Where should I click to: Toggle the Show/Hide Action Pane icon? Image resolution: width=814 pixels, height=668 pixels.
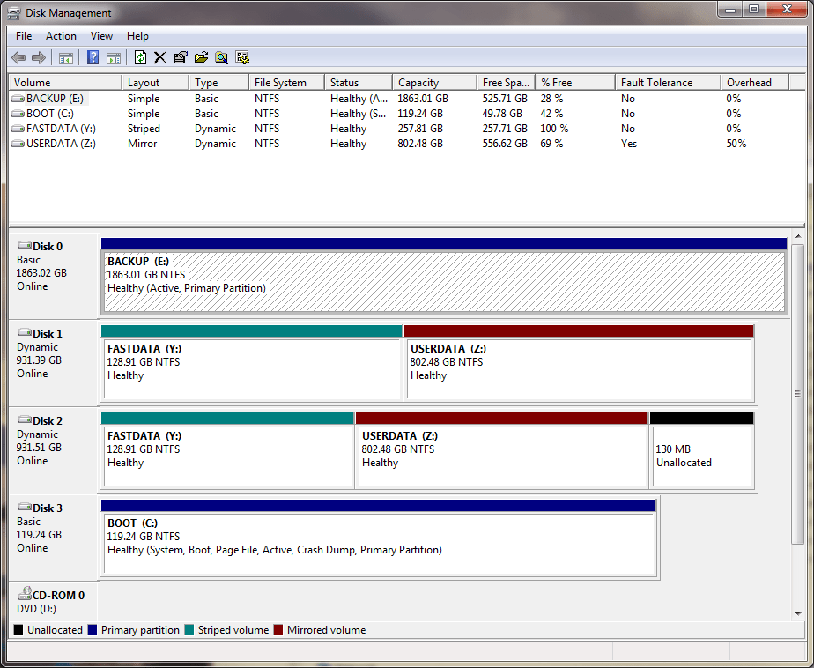coord(115,57)
